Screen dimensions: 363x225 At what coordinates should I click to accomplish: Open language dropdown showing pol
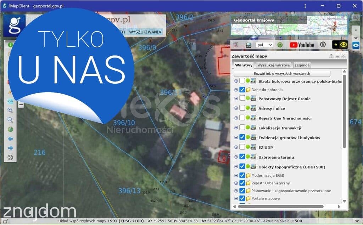point(264,45)
